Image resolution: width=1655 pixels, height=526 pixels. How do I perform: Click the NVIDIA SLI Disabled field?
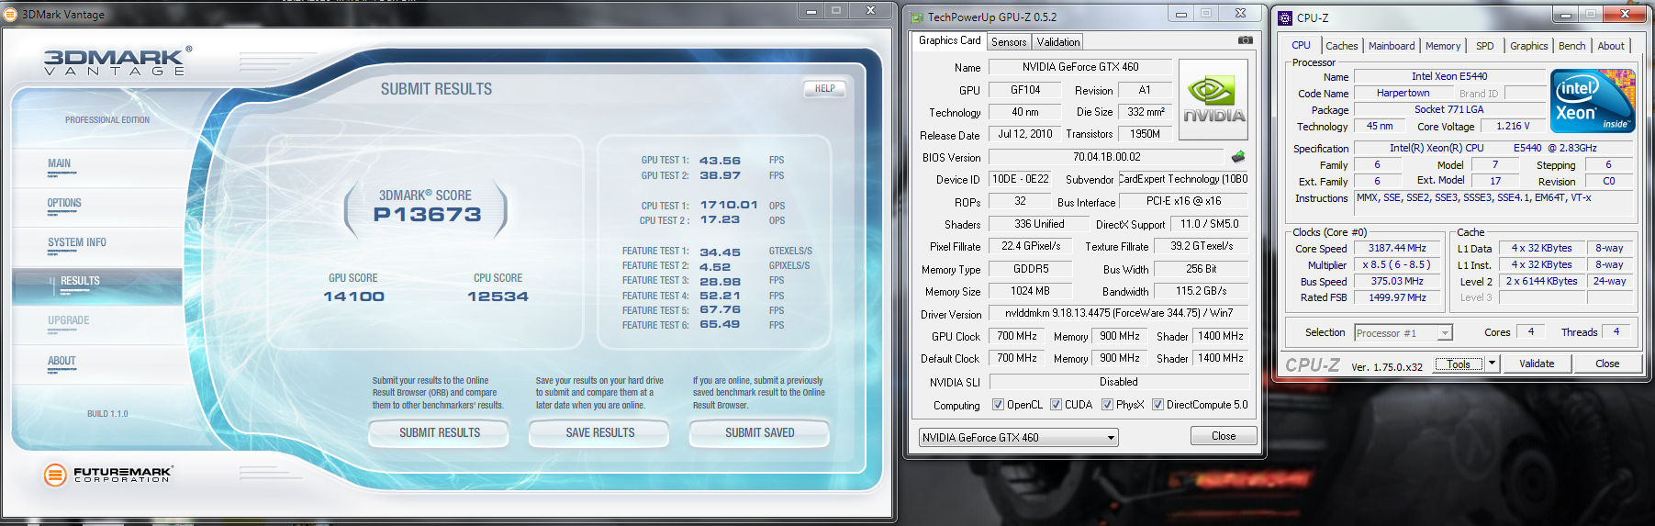click(x=1117, y=382)
